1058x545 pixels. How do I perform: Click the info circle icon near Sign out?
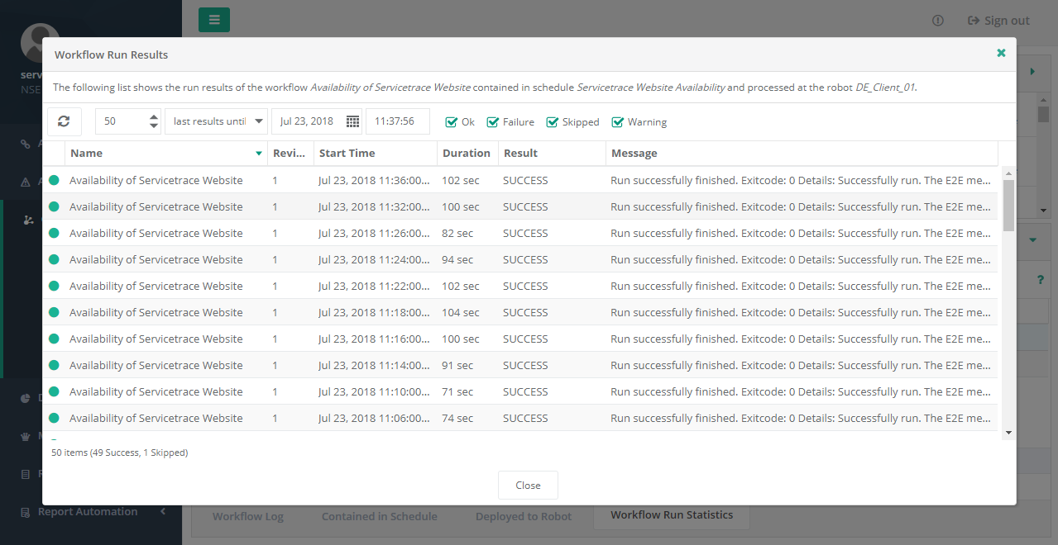click(937, 21)
